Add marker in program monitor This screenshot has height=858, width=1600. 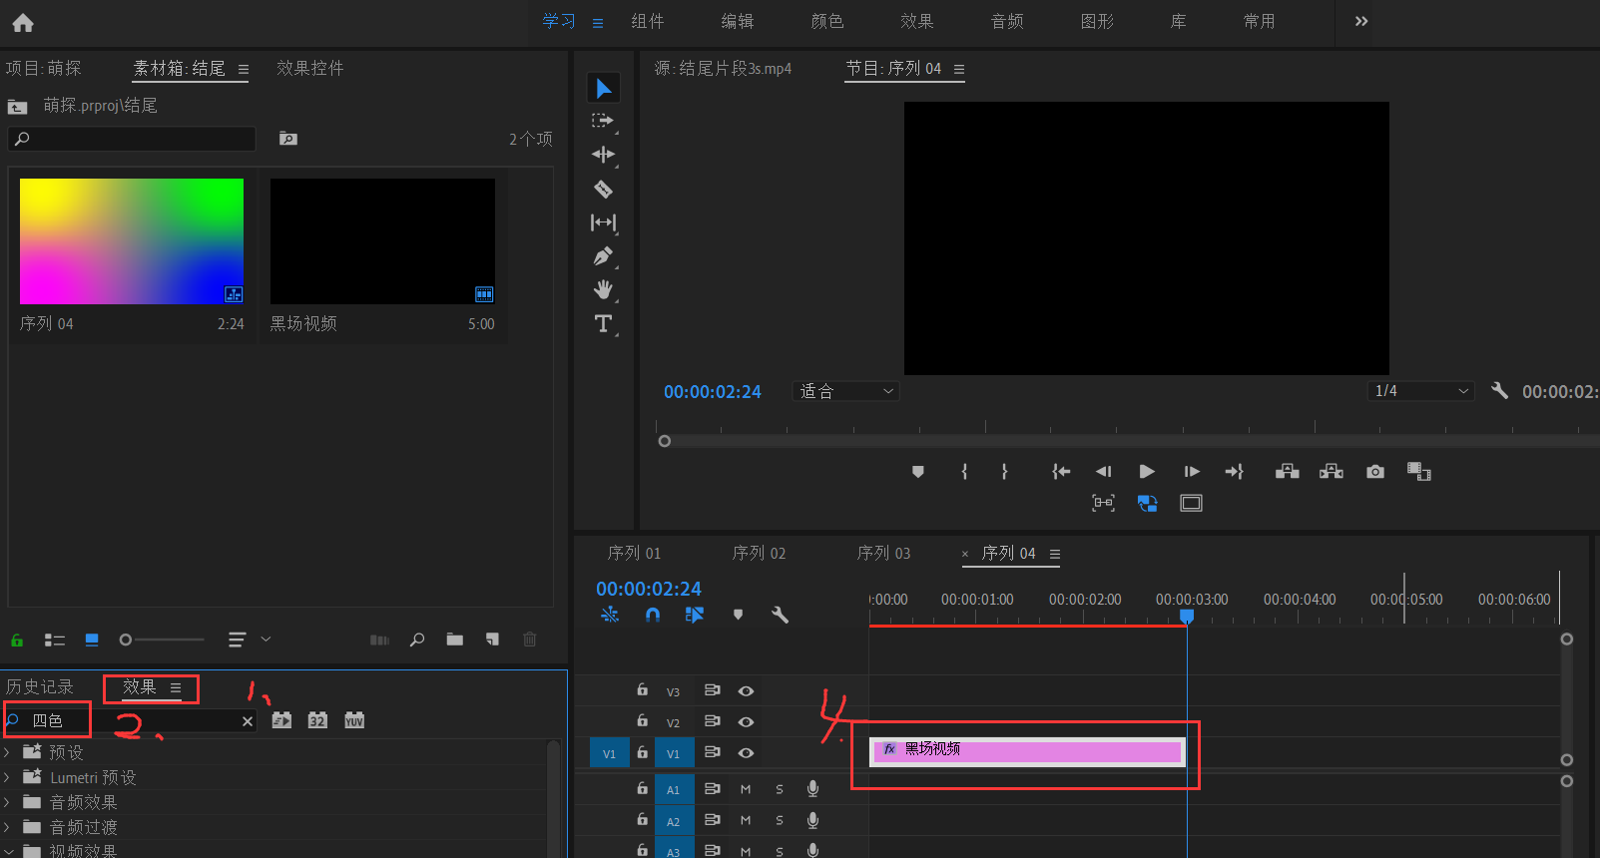click(x=918, y=472)
